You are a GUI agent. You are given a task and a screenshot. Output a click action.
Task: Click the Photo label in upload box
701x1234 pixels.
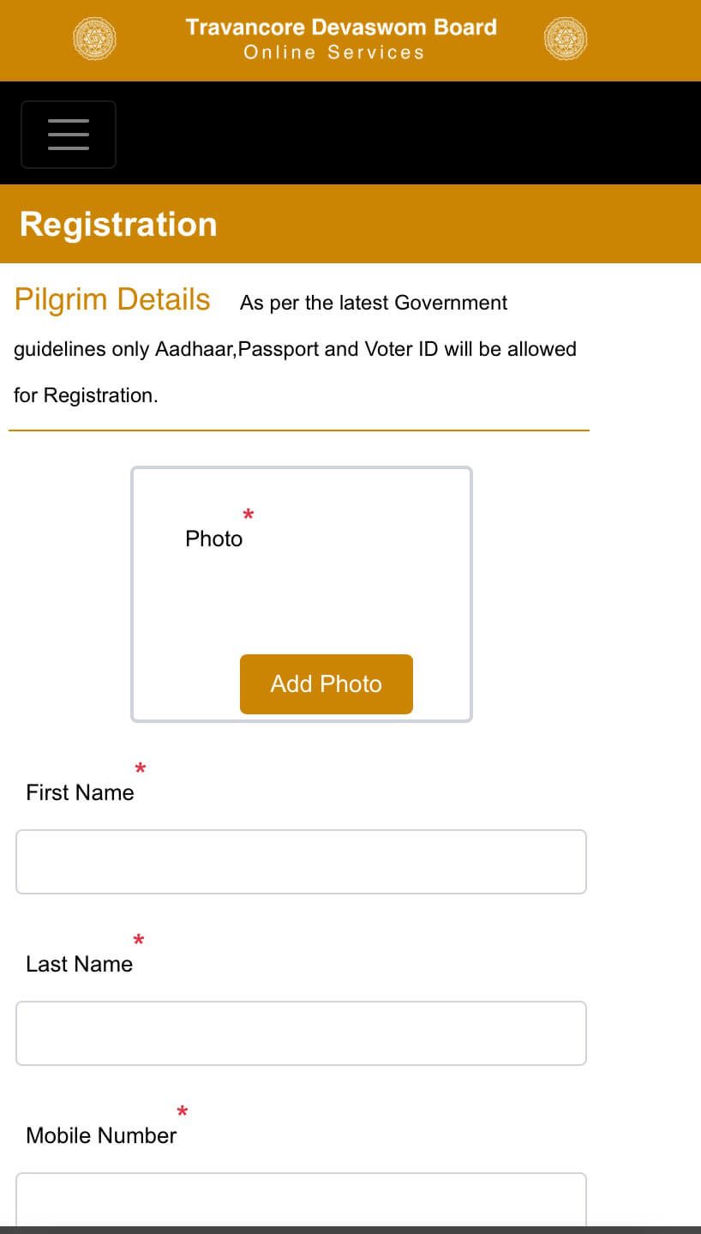(x=213, y=539)
